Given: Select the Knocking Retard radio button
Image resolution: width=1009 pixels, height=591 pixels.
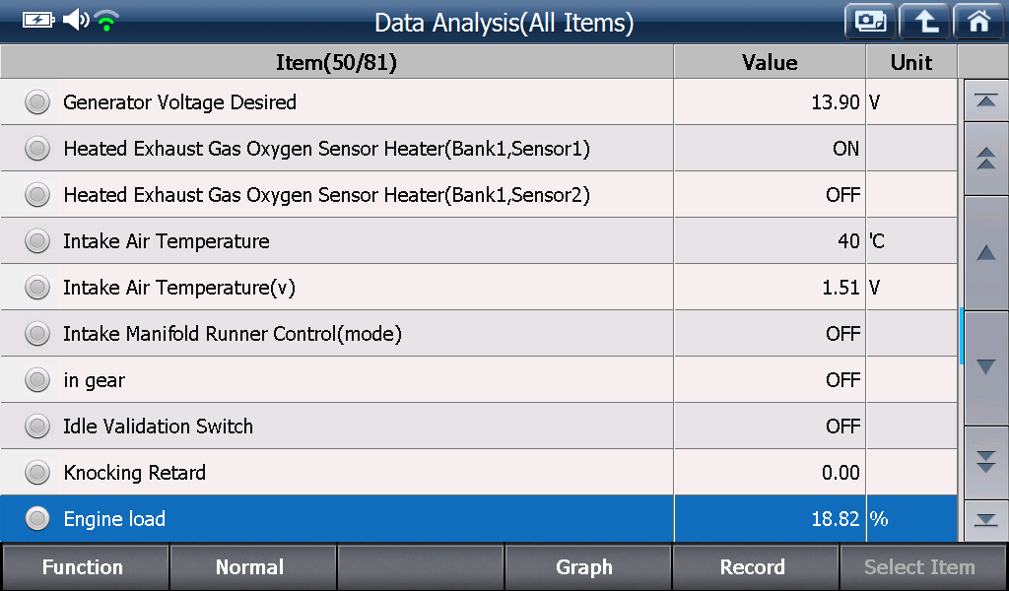Looking at the screenshot, I should point(37,473).
